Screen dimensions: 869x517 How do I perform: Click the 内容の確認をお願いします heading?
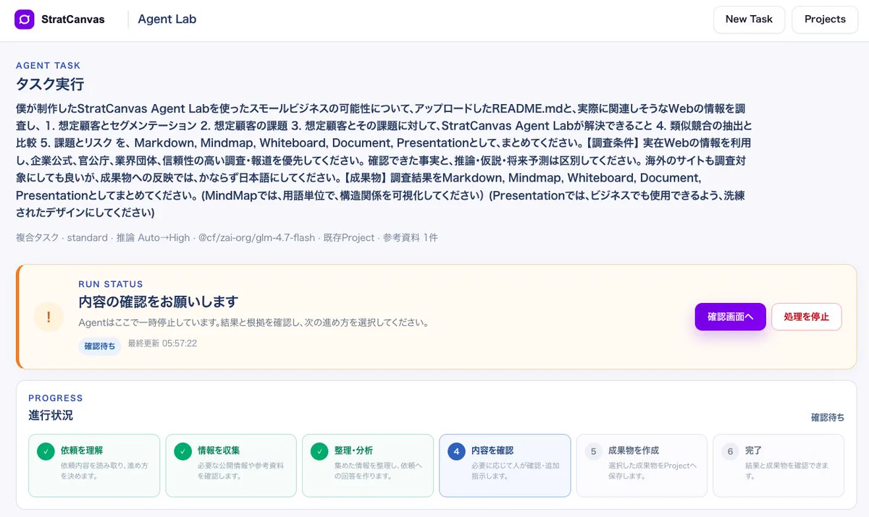coord(158,302)
